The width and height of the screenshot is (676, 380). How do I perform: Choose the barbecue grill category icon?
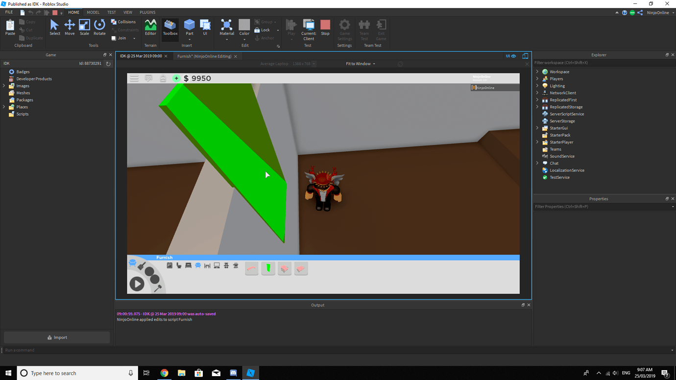pos(236,265)
